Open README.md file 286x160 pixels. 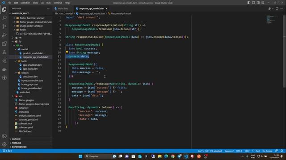(x=25, y=132)
